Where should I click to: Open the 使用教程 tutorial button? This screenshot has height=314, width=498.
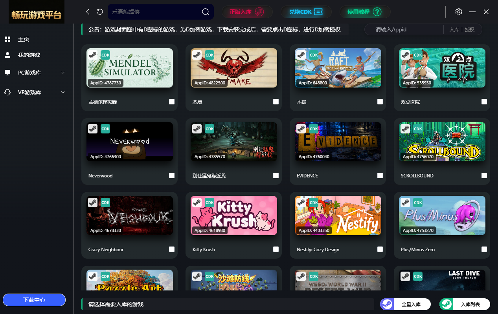365,12
